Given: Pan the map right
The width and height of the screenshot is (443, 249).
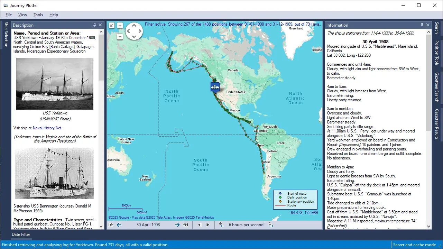Looking at the screenshot, I should (x=140, y=31).
